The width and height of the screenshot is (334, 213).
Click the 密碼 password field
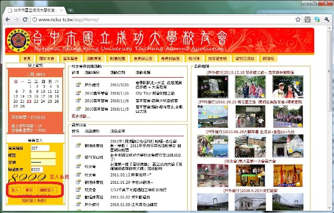(x=43, y=162)
